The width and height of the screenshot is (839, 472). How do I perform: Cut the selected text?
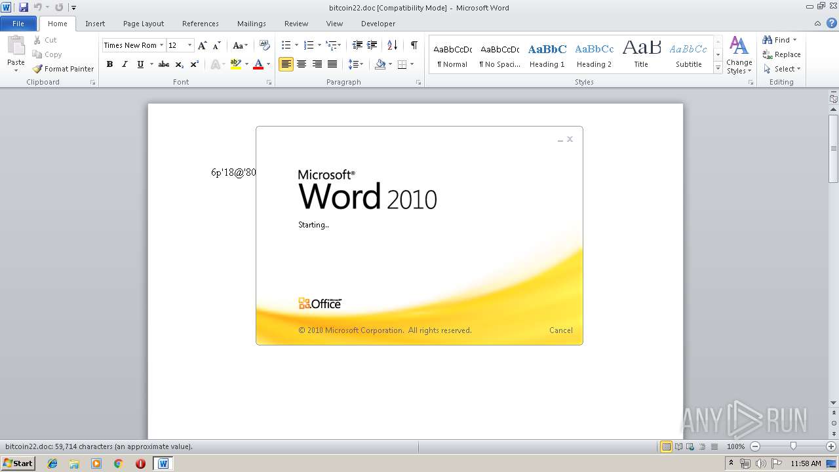(45, 40)
